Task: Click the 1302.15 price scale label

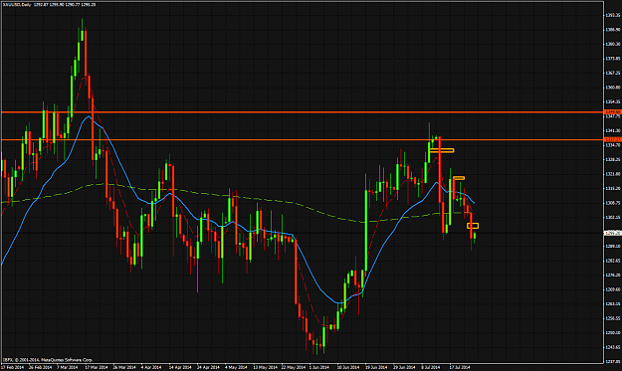Action: click(x=613, y=217)
